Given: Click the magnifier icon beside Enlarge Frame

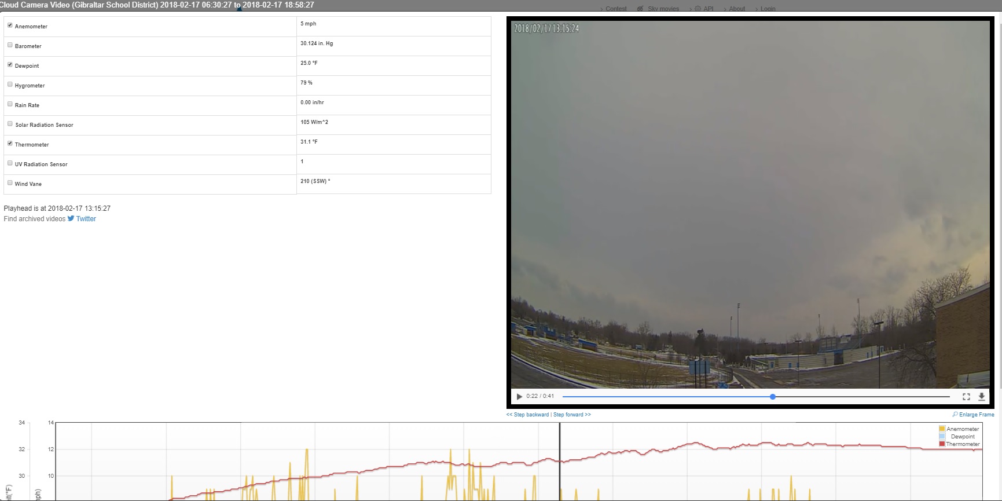Looking at the screenshot, I should tap(955, 414).
